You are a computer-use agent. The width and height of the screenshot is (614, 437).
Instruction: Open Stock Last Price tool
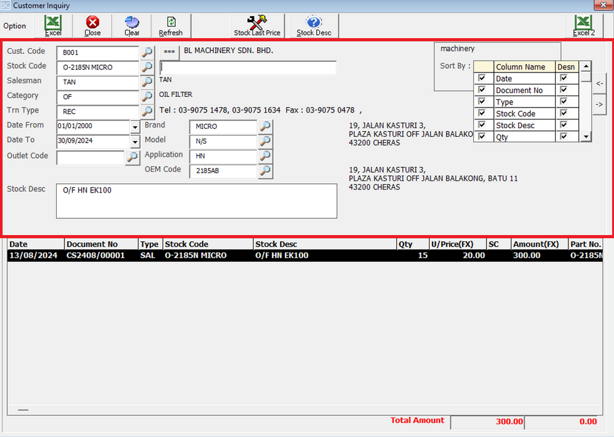click(257, 26)
